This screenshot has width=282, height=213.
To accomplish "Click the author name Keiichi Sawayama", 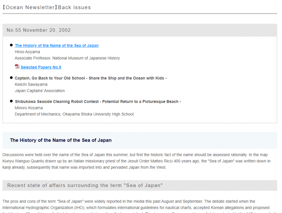I will click(x=31, y=84).
